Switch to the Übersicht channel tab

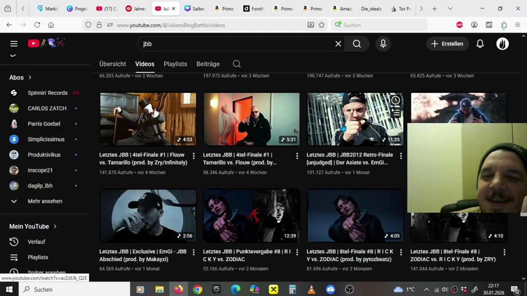pyautogui.click(x=112, y=64)
